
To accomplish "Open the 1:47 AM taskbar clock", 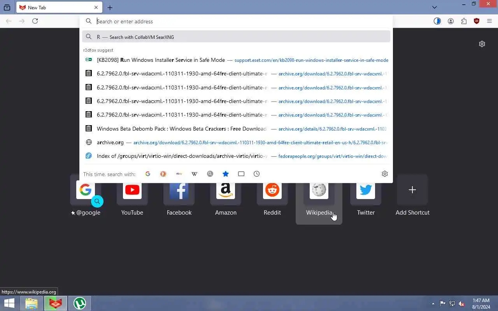I will [x=481, y=304].
